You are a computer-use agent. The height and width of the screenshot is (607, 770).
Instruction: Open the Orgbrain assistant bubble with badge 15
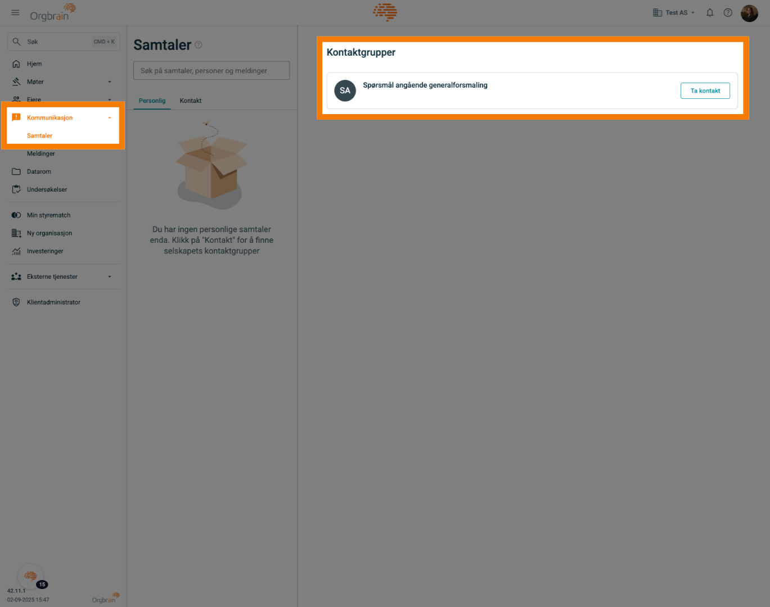31,576
